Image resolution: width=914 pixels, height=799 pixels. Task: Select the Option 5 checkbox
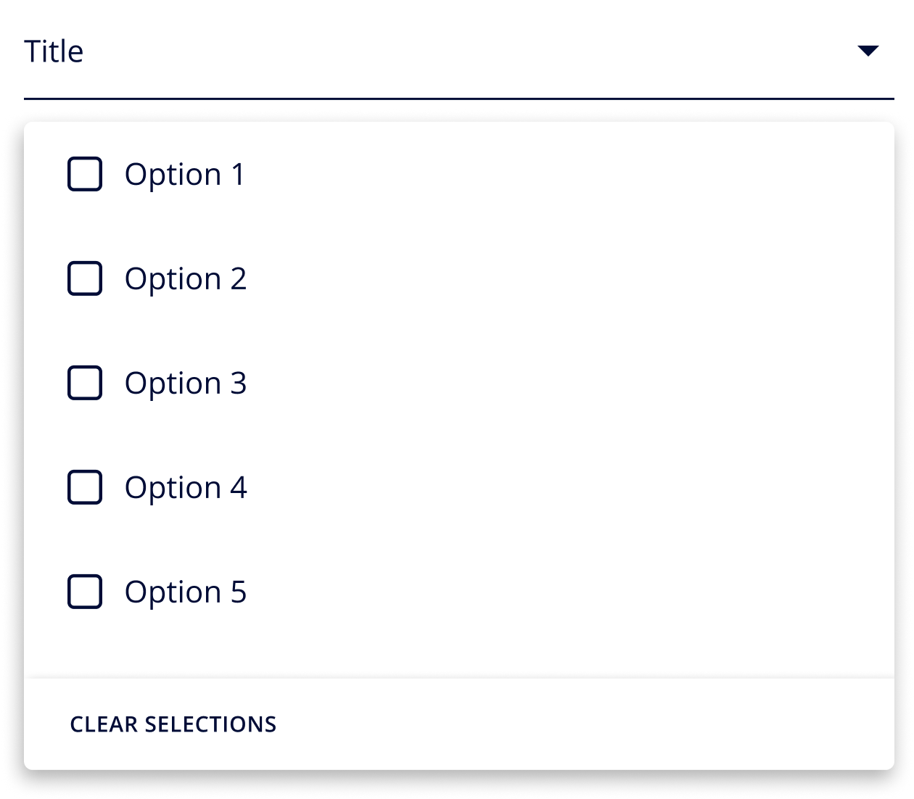[85, 592]
